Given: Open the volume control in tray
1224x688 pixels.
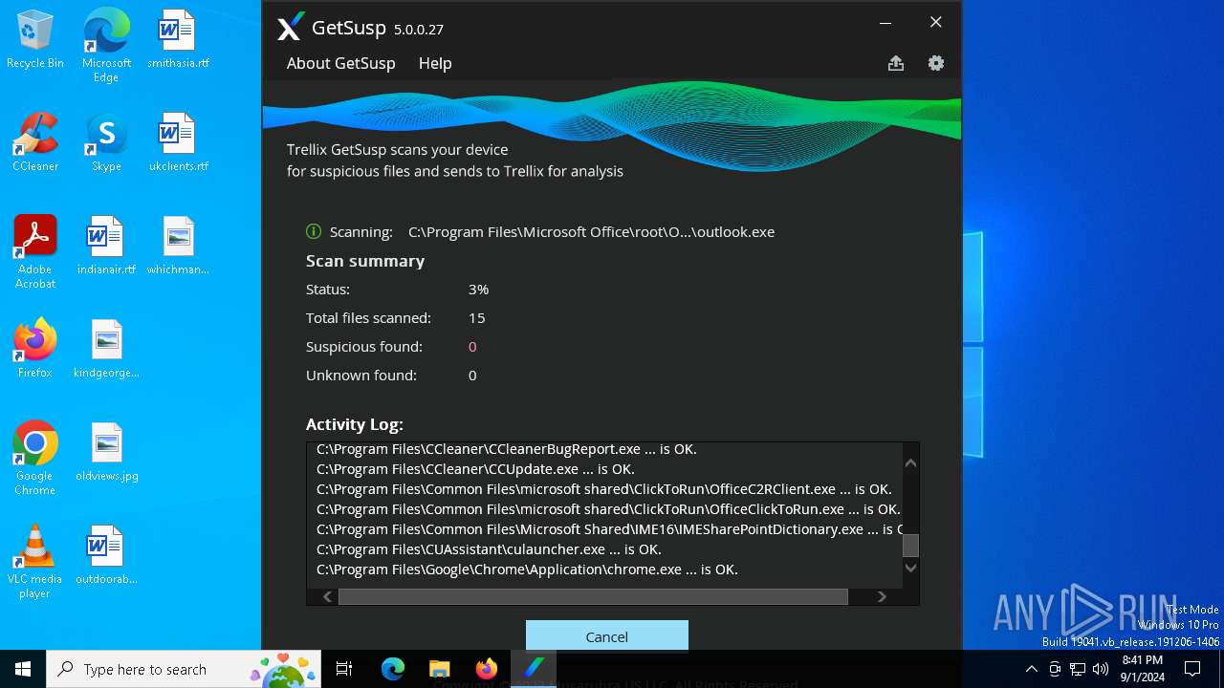Looking at the screenshot, I should click(x=1101, y=669).
